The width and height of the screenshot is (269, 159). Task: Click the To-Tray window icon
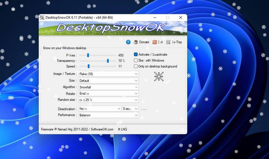168,42
